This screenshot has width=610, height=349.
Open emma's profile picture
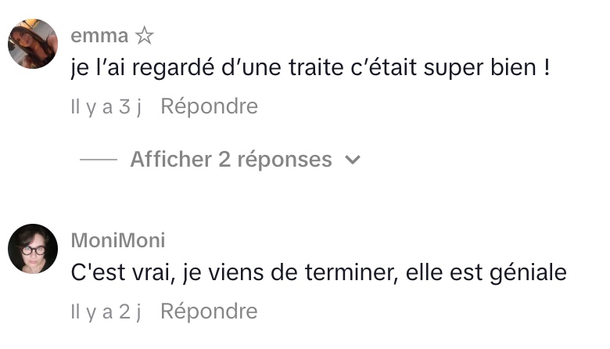(x=33, y=44)
